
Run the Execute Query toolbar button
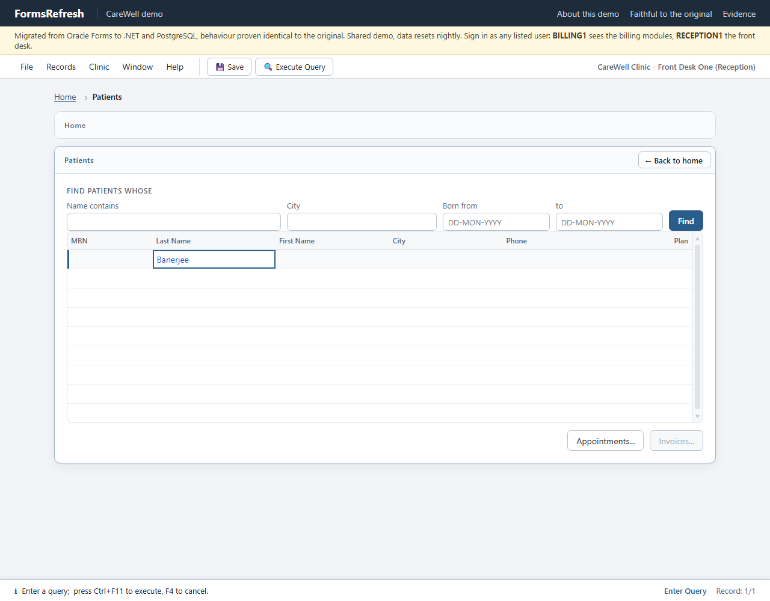tap(294, 67)
